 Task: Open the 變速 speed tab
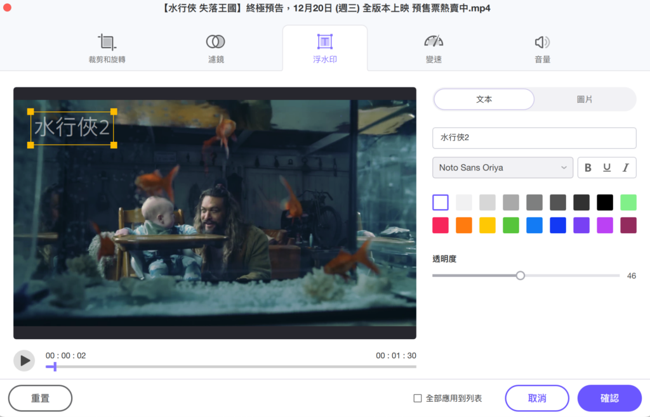pyautogui.click(x=434, y=48)
